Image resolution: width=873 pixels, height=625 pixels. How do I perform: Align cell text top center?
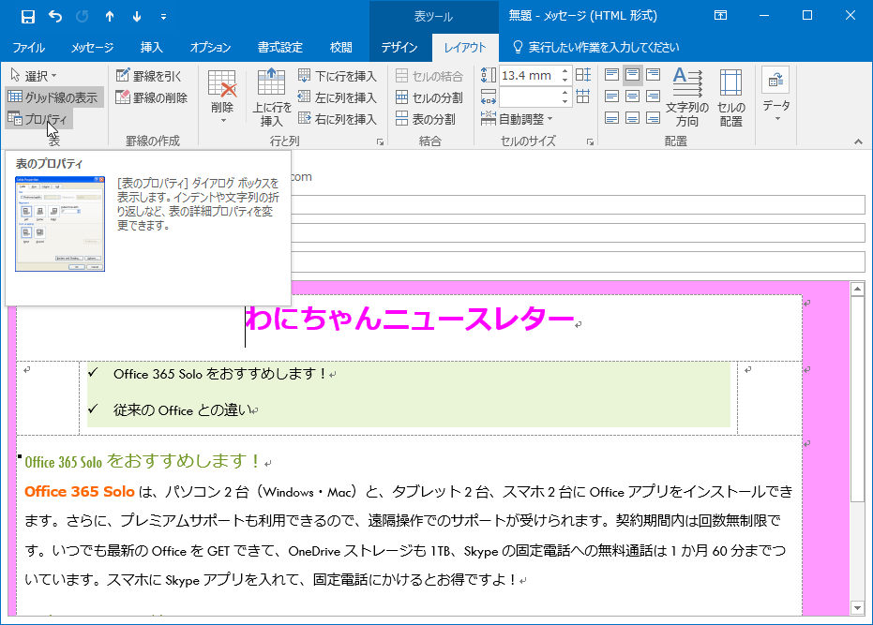632,75
